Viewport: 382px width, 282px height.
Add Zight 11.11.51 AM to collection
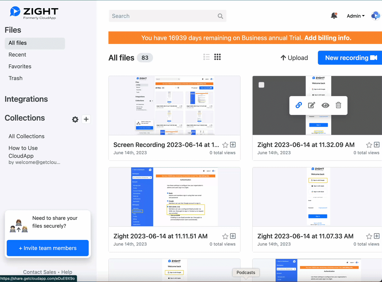pos(233,236)
